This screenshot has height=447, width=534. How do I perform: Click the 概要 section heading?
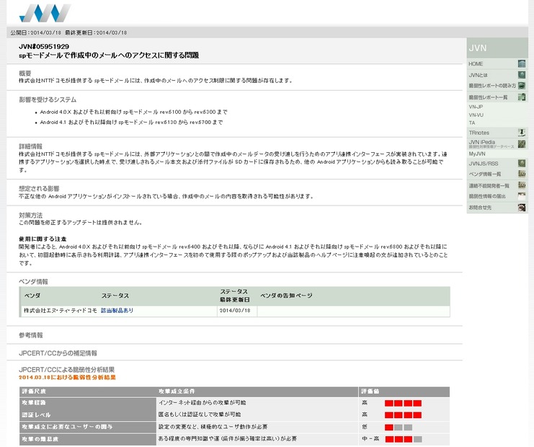coord(25,74)
